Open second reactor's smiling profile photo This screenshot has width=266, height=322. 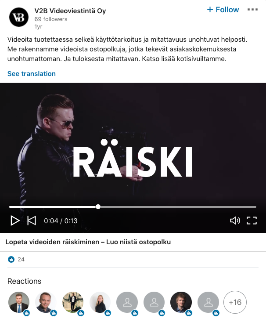(46, 302)
